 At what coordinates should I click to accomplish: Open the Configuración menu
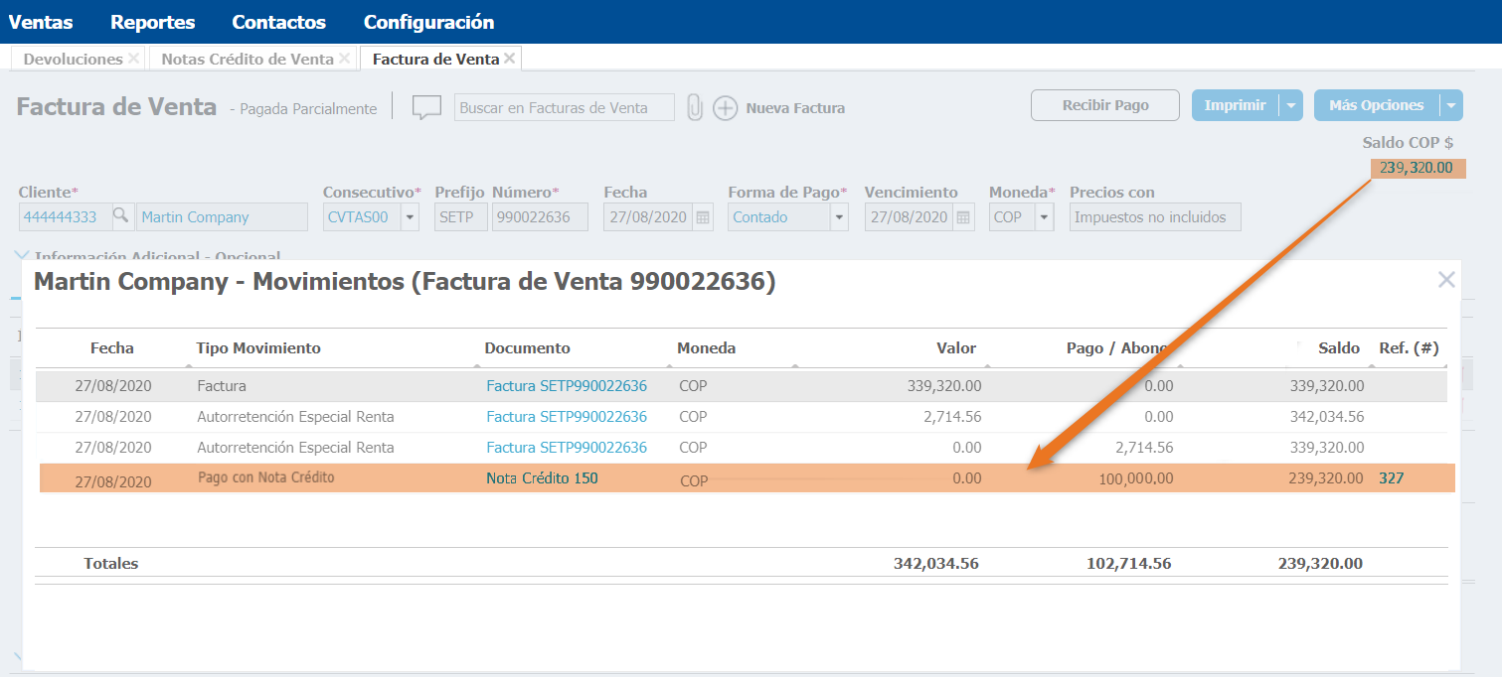click(x=428, y=22)
